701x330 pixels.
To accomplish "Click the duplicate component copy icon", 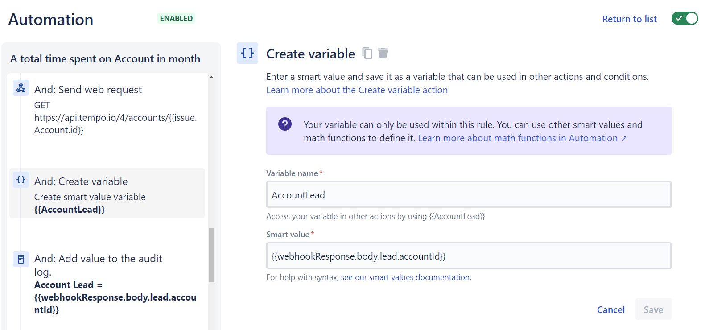I will click(x=367, y=53).
